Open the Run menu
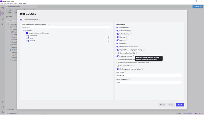 [x=12, y=4]
